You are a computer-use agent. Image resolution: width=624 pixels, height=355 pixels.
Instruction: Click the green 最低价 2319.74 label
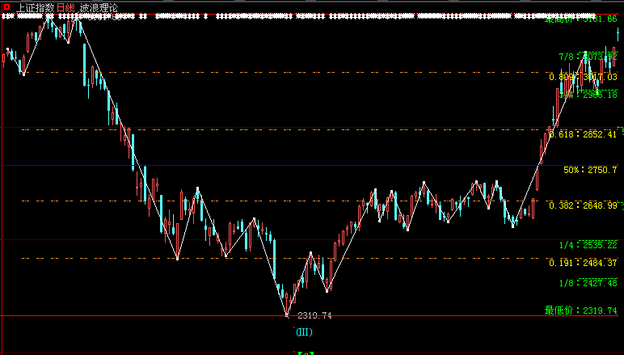point(580,311)
